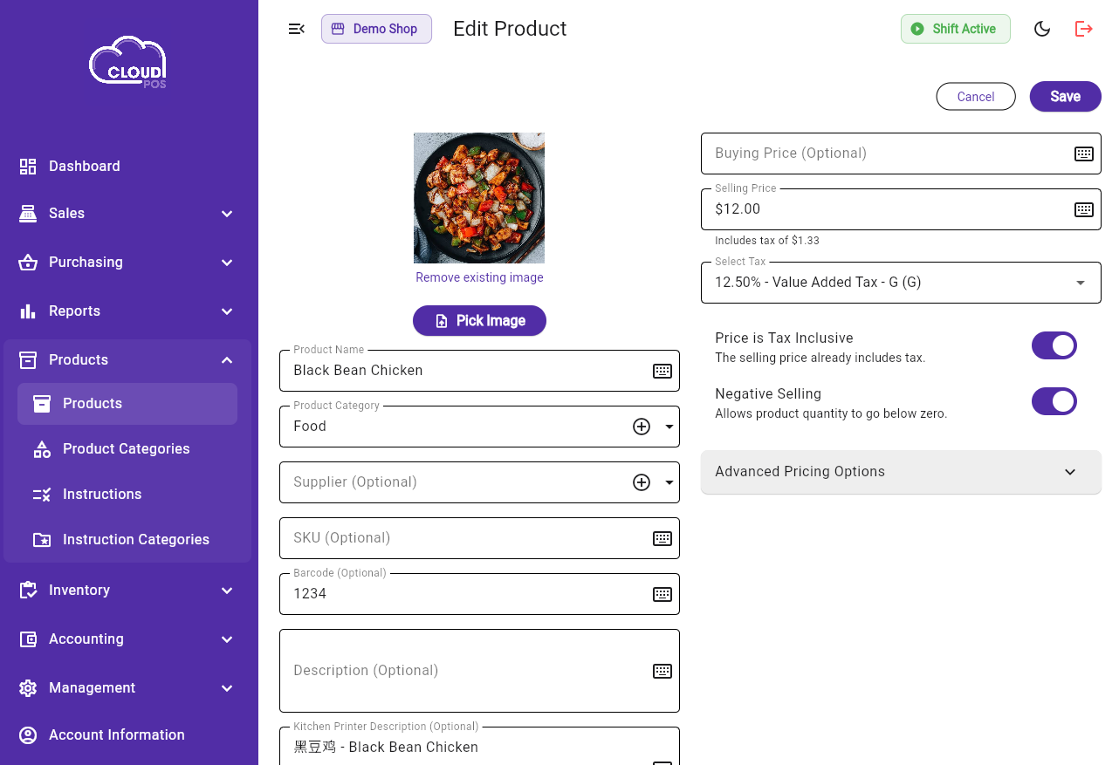Go to Instruction Categories page
1119x765 pixels.
pos(135,540)
